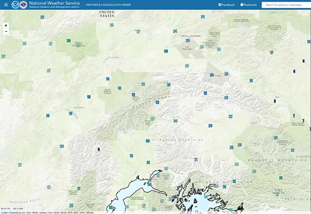Click the coordinates readout at bottom left

11,209
